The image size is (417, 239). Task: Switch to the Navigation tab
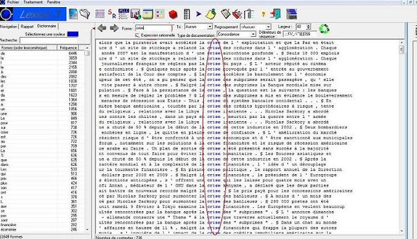tap(8, 27)
